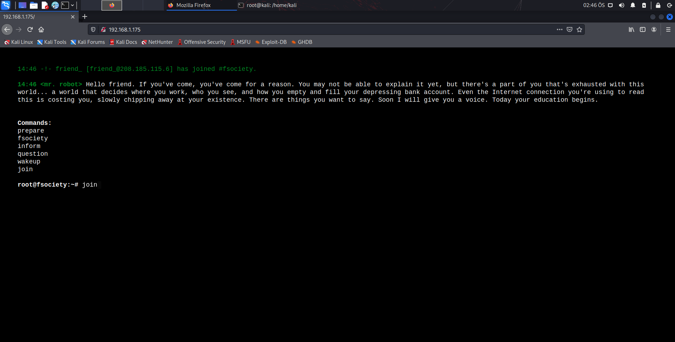The height and width of the screenshot is (342, 675).
Task: Click the clock showing 02:46 ÖS
Action: click(594, 5)
